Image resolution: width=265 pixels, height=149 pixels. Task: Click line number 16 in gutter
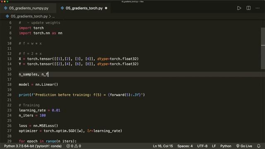[10, 74]
